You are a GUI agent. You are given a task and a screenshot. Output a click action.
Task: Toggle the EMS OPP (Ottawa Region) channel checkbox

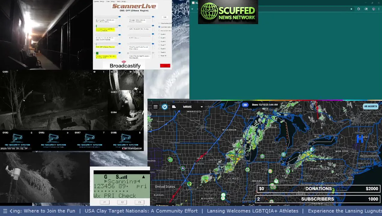[95, 44]
